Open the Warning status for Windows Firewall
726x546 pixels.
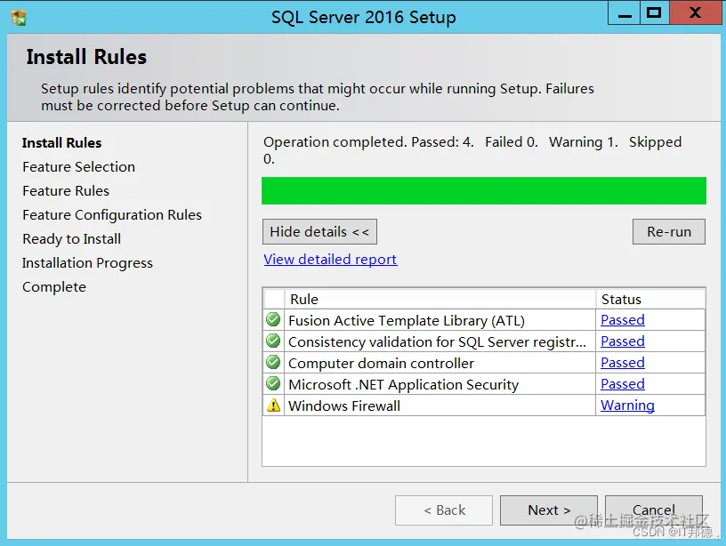pos(627,405)
